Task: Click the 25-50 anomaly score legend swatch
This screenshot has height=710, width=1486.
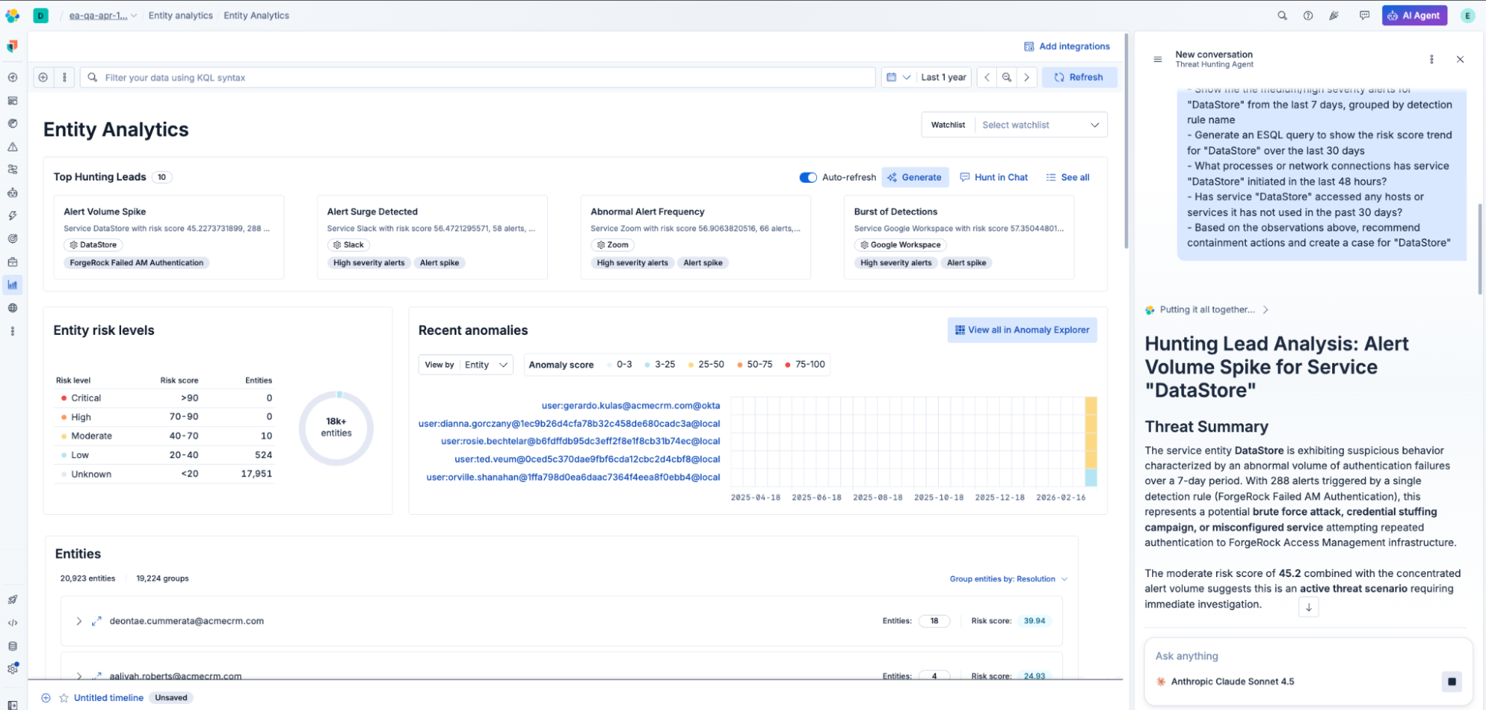Action: pos(691,365)
